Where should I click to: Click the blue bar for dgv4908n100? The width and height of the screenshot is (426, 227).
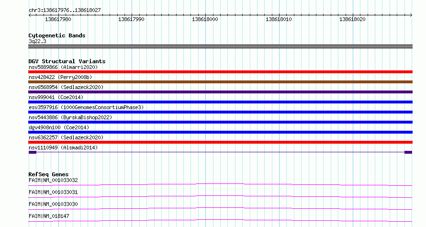point(220,132)
